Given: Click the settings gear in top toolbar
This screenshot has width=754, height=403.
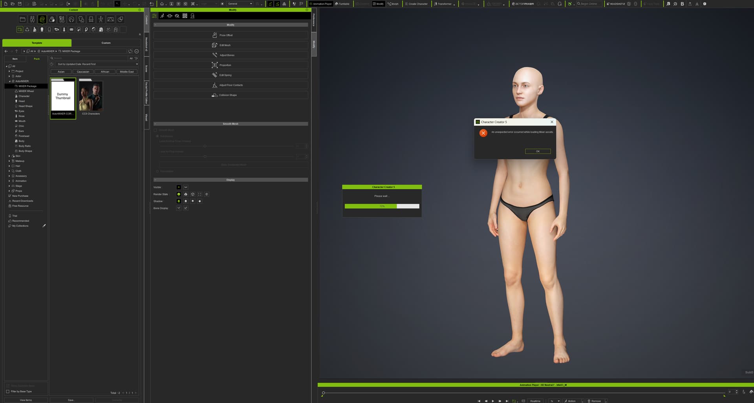Looking at the screenshot, I should (705, 4).
